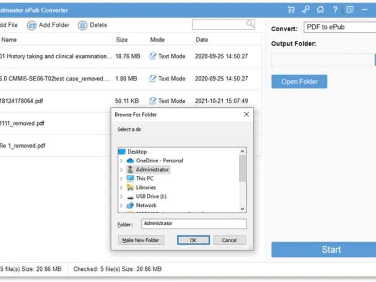Click the Add Folder label
The image size is (376, 282).
point(54,25)
